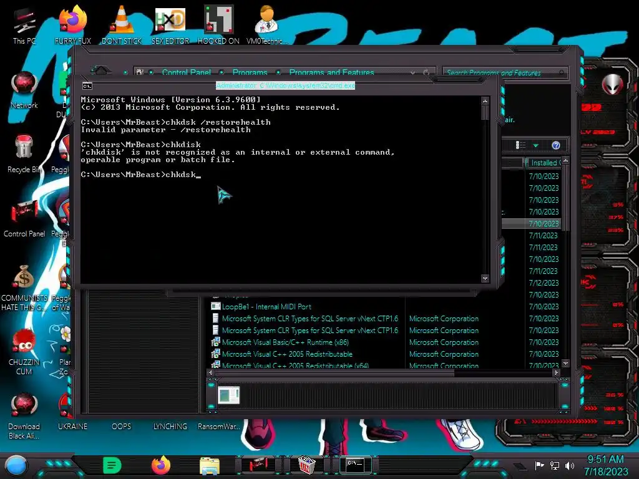Click scroll-down arrow of the program list

click(565, 363)
